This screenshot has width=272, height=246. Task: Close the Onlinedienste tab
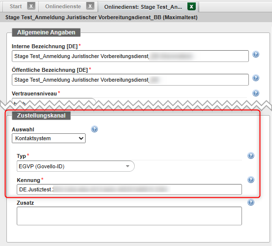(90, 6)
